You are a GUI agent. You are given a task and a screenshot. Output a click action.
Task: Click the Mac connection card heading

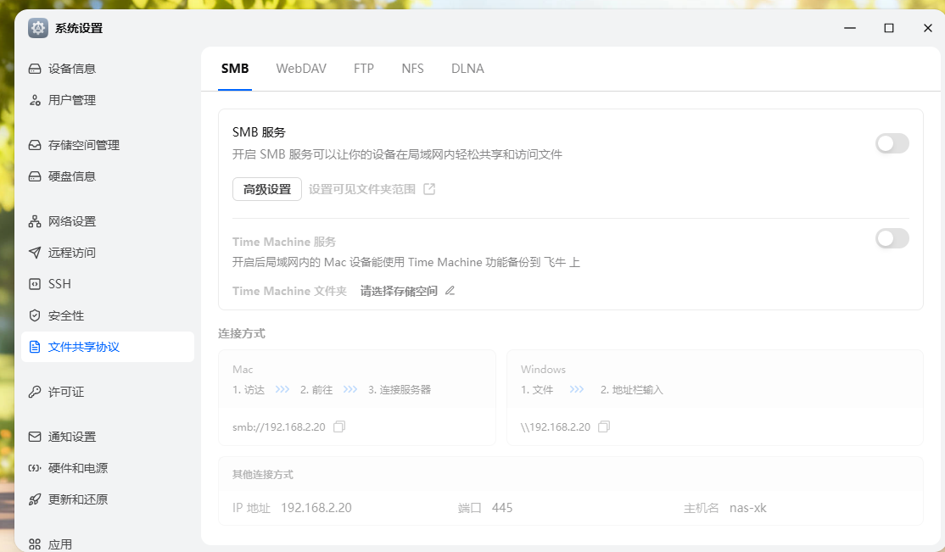click(243, 370)
